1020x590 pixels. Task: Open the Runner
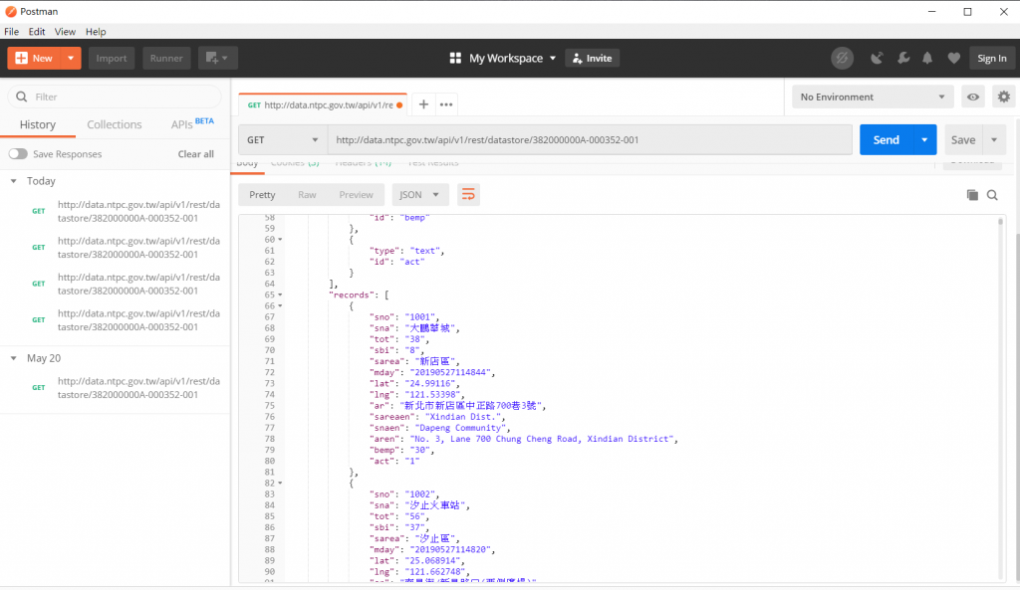click(x=166, y=58)
